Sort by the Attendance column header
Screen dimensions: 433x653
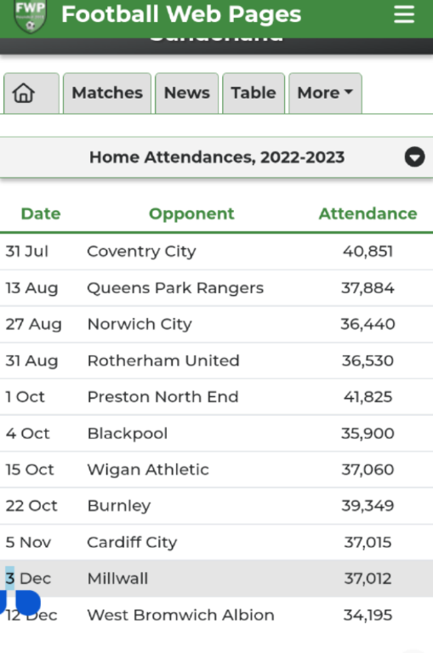point(368,213)
